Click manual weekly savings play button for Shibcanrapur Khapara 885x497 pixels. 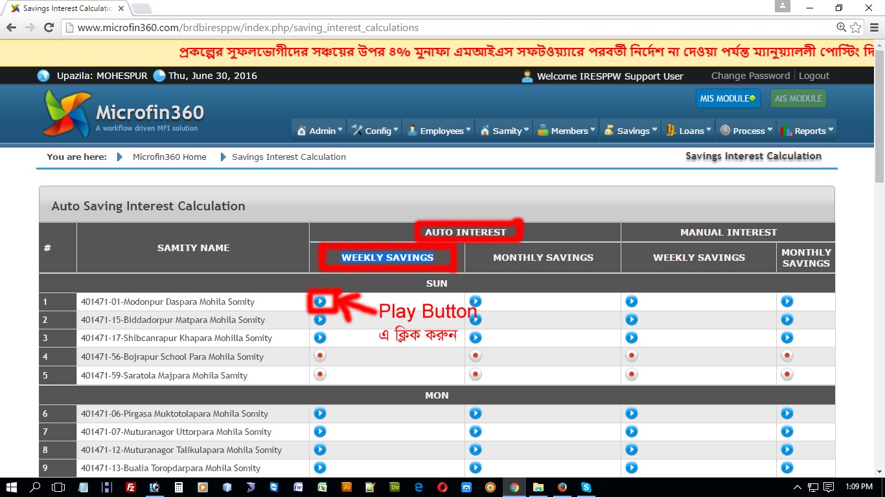tap(632, 338)
